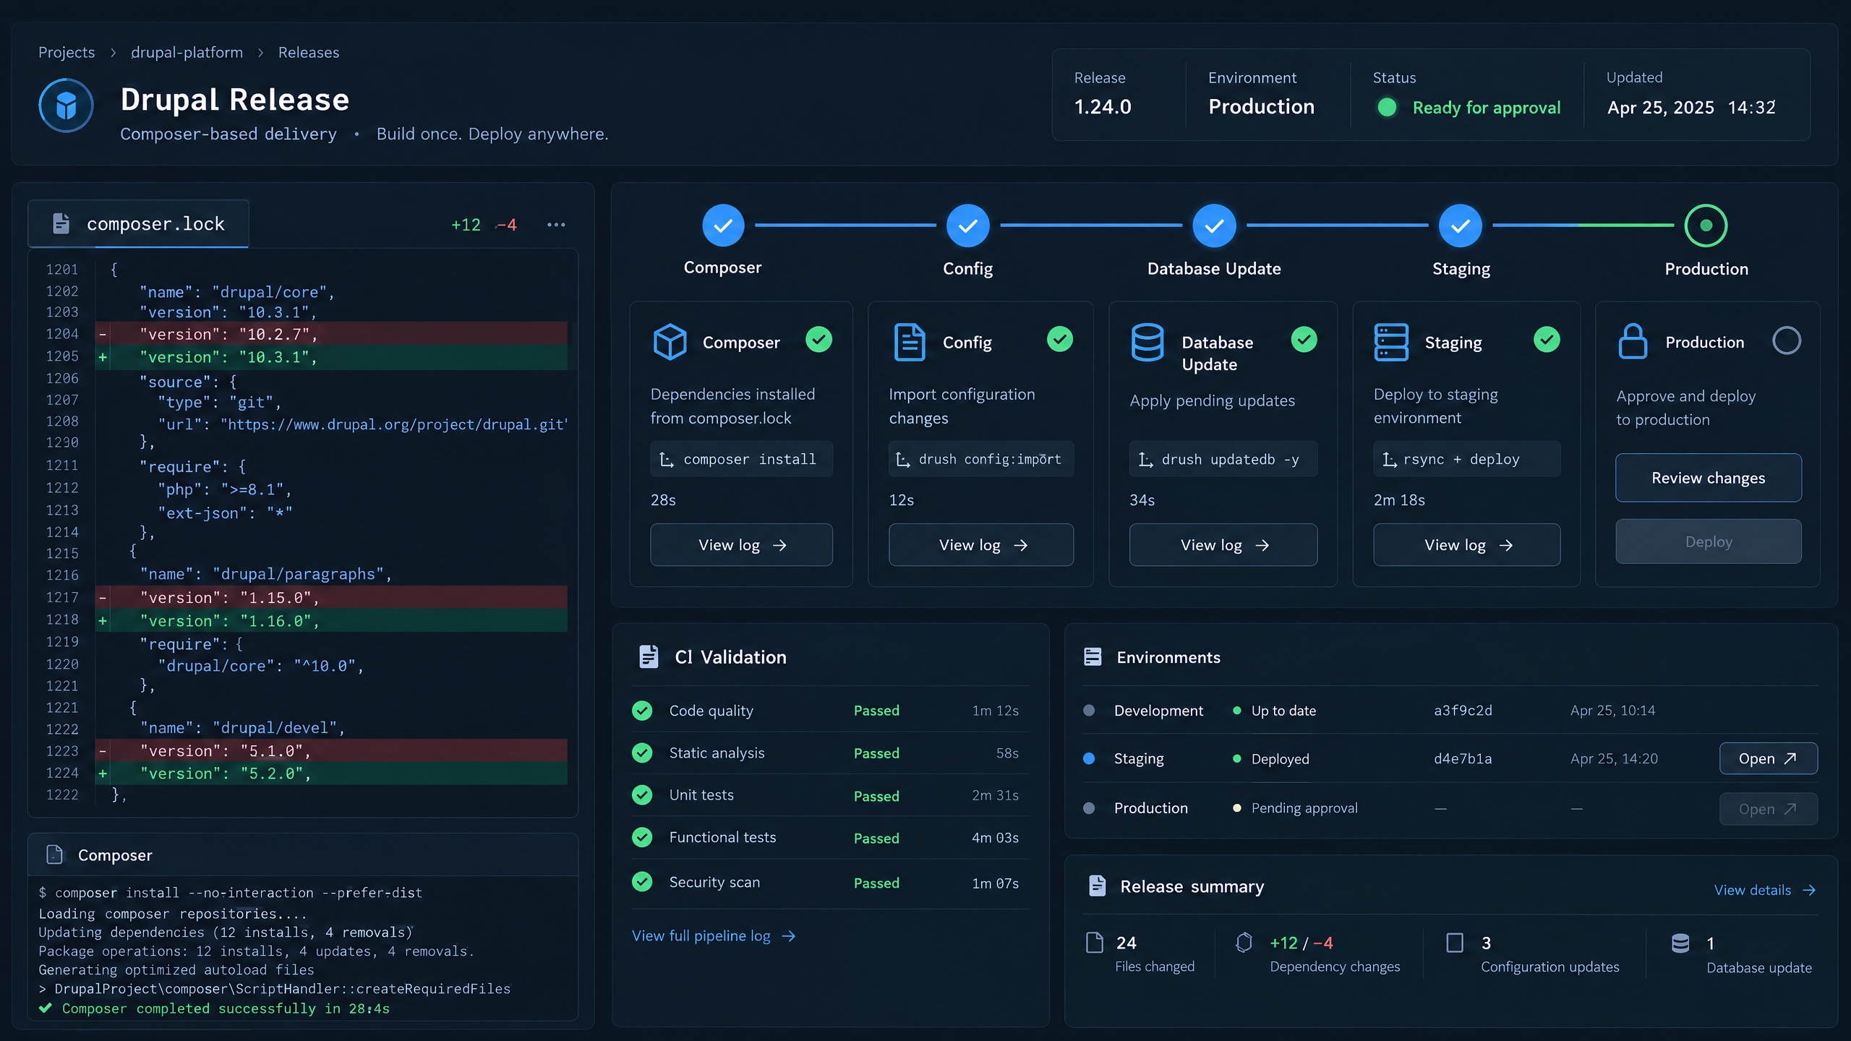Click the Staging commit hash d4e7b1a
Viewport: 1851px width, 1041px height.
pyautogui.click(x=1463, y=758)
